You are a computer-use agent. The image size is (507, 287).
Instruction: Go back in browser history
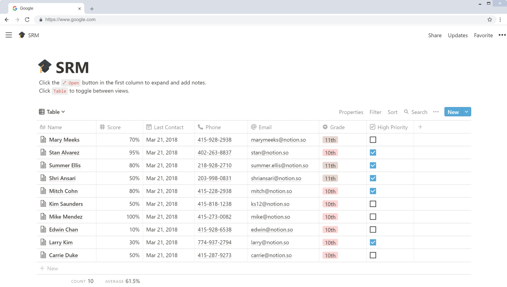click(x=7, y=20)
